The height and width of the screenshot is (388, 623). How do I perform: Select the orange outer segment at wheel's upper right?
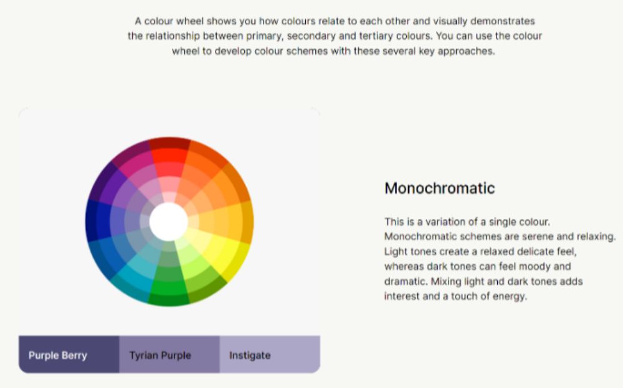237,182
